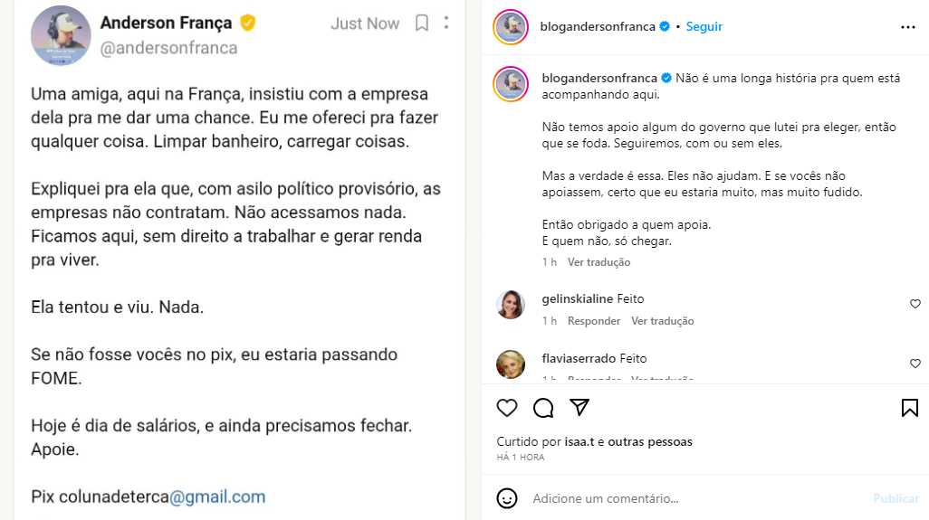View likes via outras pessoas link
This screenshot has height=520, width=929.
tap(650, 442)
